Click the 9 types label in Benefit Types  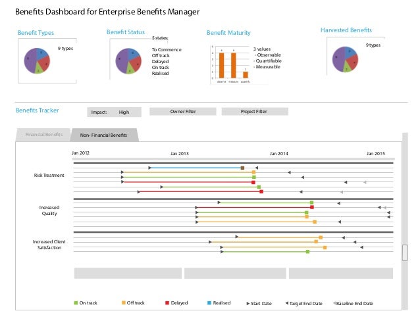(65, 49)
